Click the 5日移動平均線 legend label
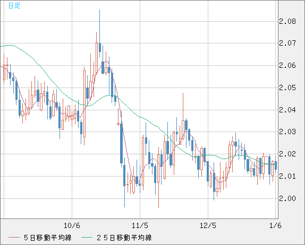The image size is (305, 245). [x=48, y=238]
